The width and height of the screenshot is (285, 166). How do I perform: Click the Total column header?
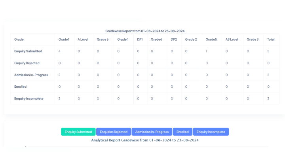271,40
